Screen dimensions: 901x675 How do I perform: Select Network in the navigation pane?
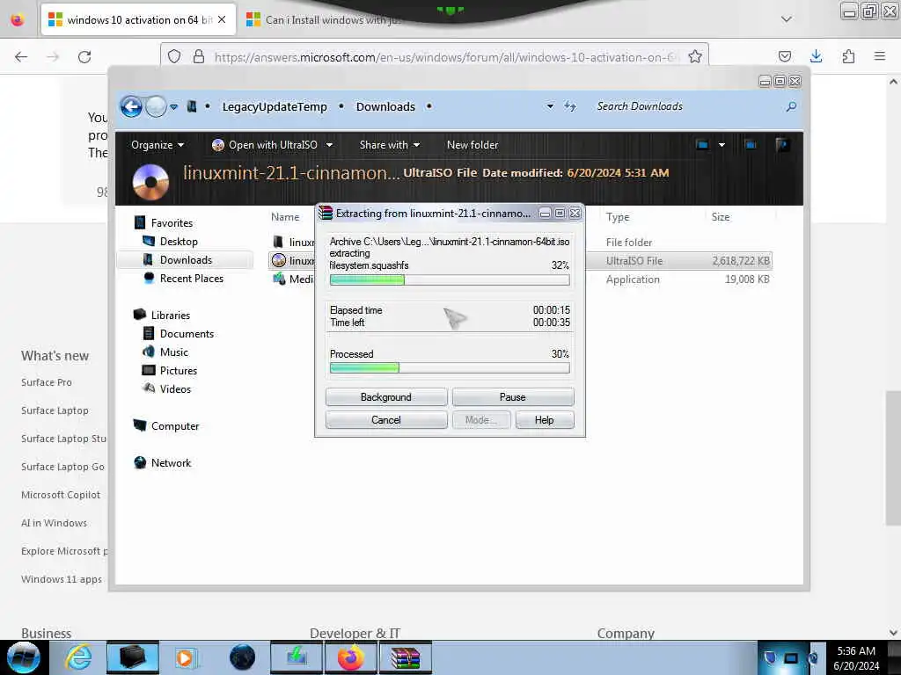pyautogui.click(x=171, y=462)
